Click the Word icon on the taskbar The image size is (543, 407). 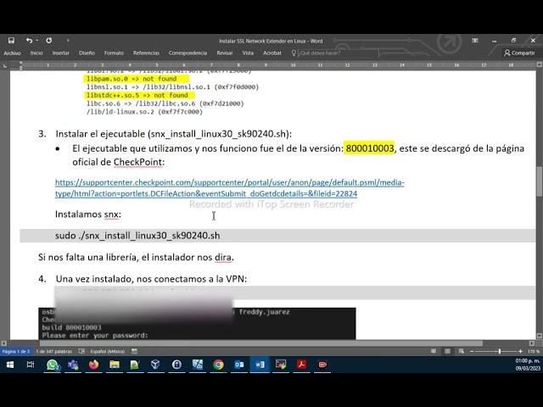pyautogui.click(x=260, y=365)
